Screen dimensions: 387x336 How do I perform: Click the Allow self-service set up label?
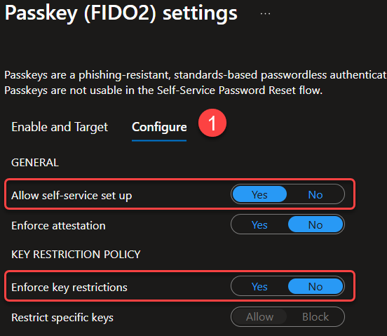coord(72,196)
